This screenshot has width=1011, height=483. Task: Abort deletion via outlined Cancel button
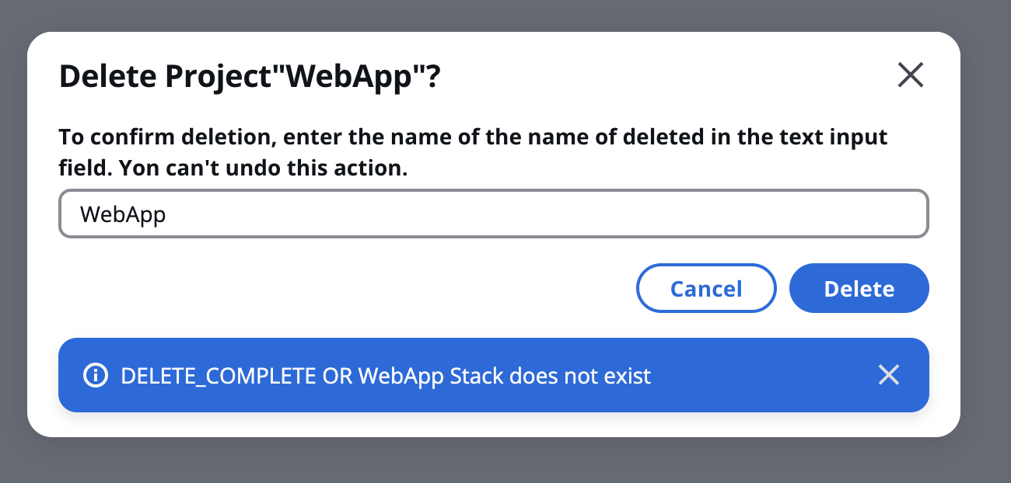coord(706,289)
